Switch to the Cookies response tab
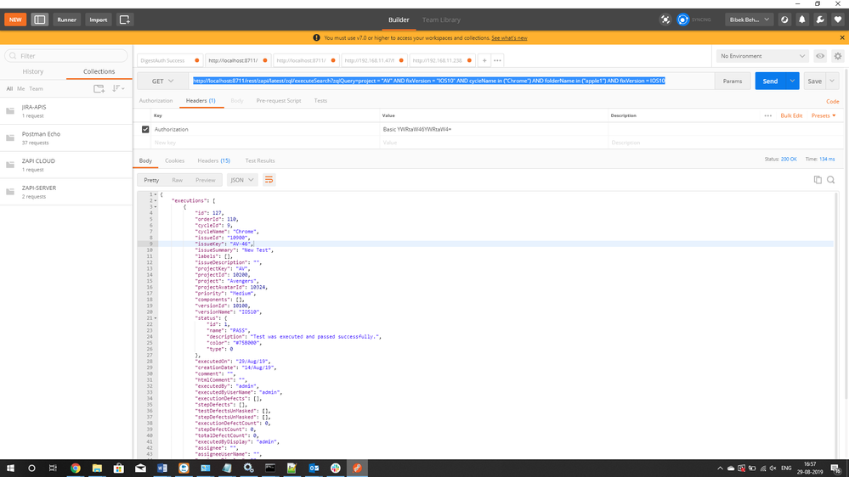The width and height of the screenshot is (849, 477). 174,160
